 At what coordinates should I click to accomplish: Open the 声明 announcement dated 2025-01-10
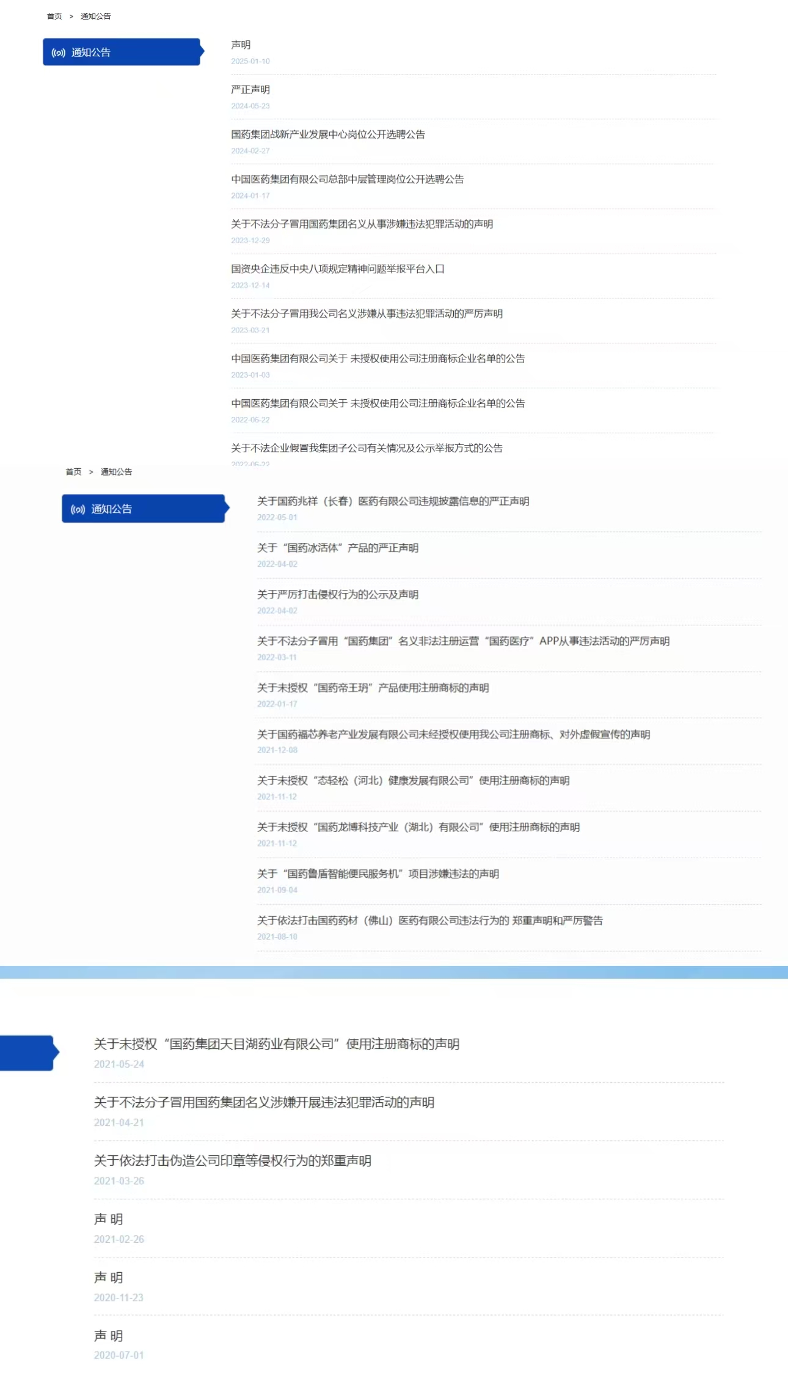241,45
